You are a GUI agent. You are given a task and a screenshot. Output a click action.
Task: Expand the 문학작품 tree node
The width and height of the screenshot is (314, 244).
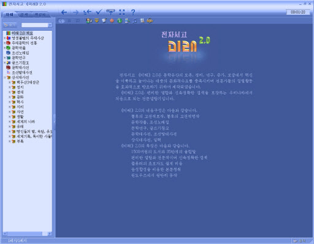click(5, 48)
